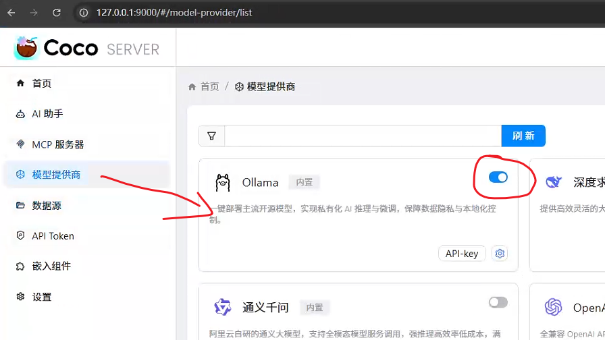Open Ollama settings gear icon
Viewport: 605px width, 340px height.
click(x=500, y=254)
